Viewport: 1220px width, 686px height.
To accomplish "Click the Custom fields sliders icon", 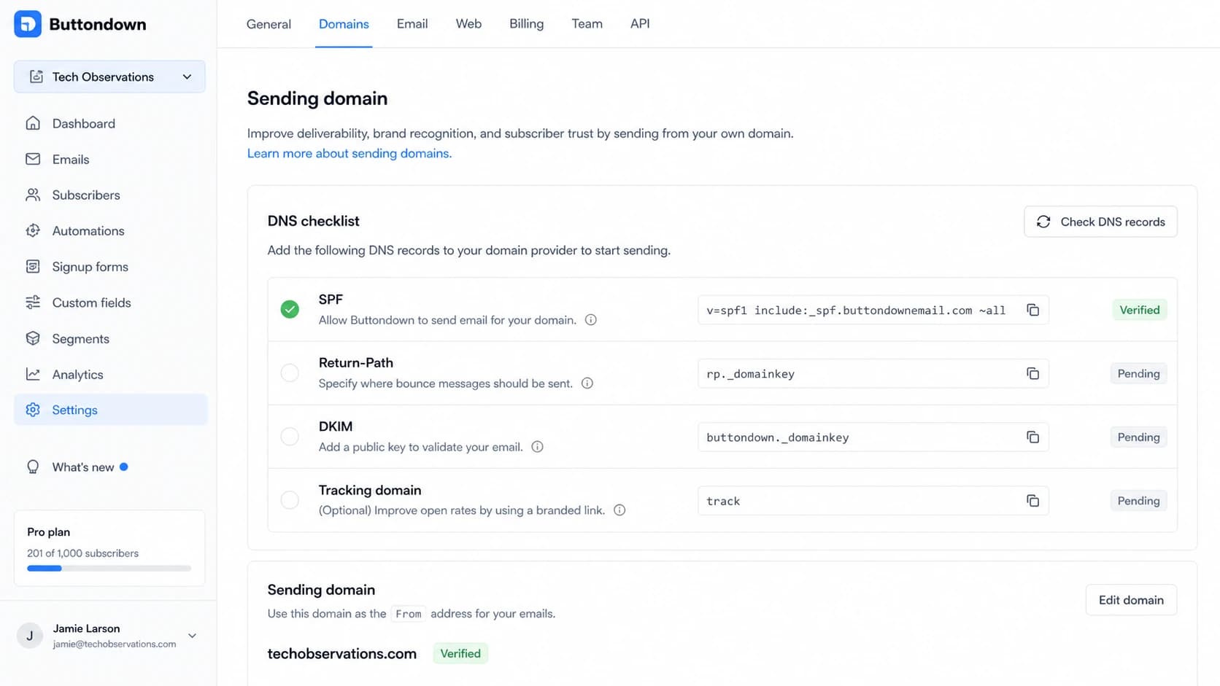I will pyautogui.click(x=33, y=303).
